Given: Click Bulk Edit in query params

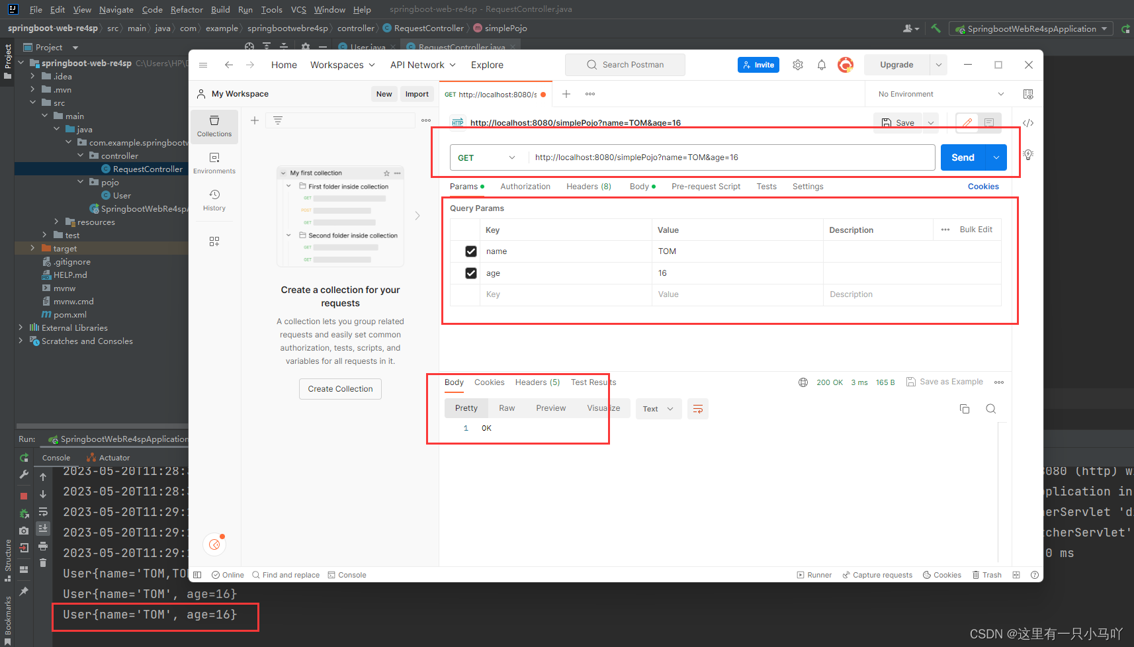Looking at the screenshot, I should [x=976, y=230].
